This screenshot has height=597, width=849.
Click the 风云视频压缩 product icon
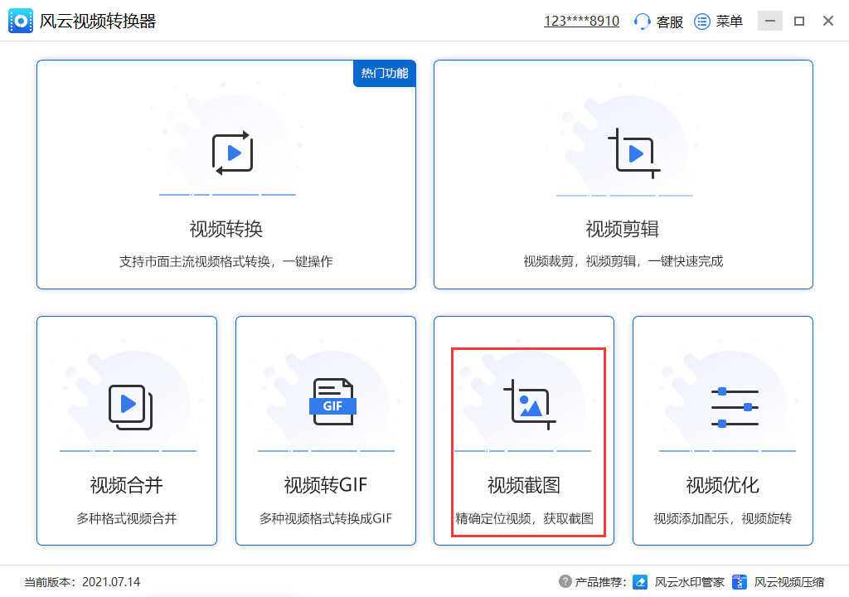[x=740, y=582]
